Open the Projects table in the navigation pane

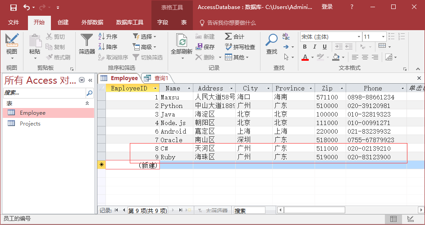(30, 123)
